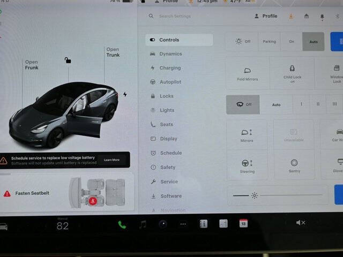Open the Locks settings section

pyautogui.click(x=162, y=96)
